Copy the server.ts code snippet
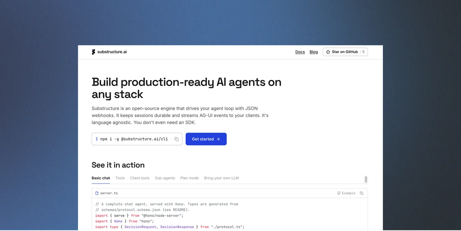Image resolution: width=461 pixels, height=231 pixels. tap(362, 193)
